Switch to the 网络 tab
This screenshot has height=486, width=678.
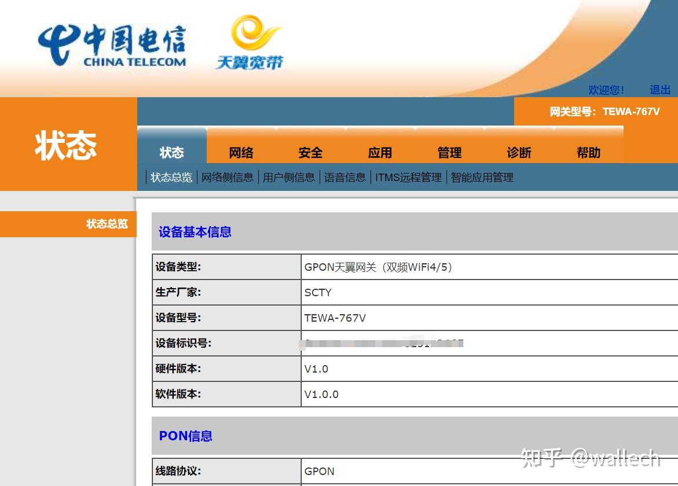[x=241, y=152]
